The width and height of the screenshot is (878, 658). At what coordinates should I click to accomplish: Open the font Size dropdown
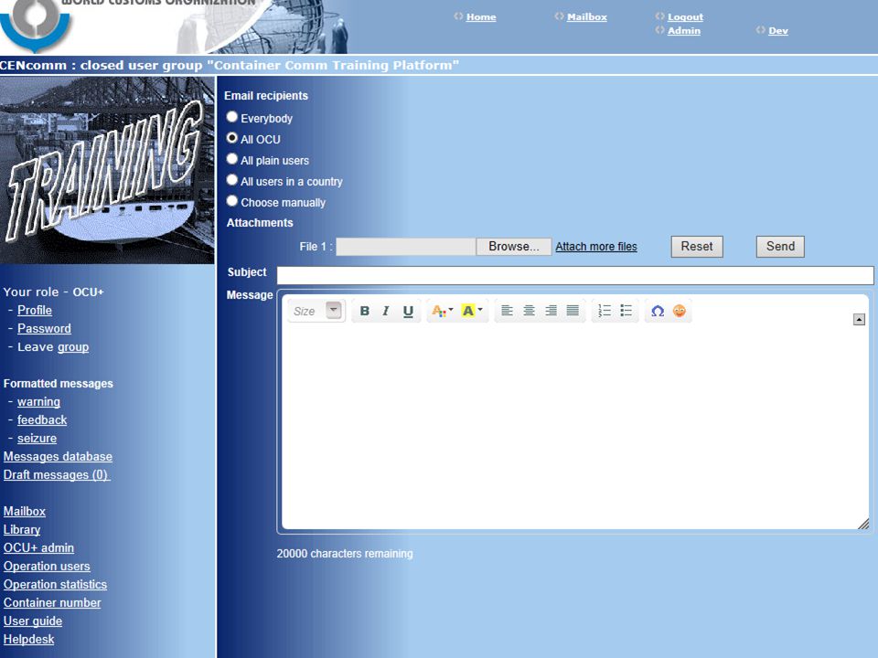(316, 311)
